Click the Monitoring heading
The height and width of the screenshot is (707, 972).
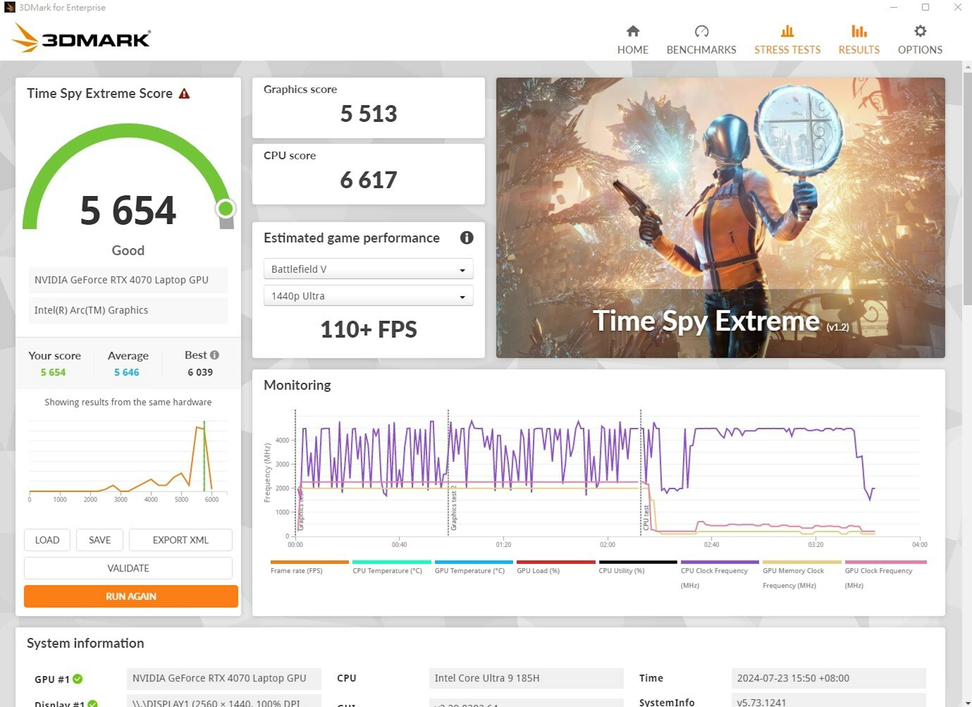297,385
